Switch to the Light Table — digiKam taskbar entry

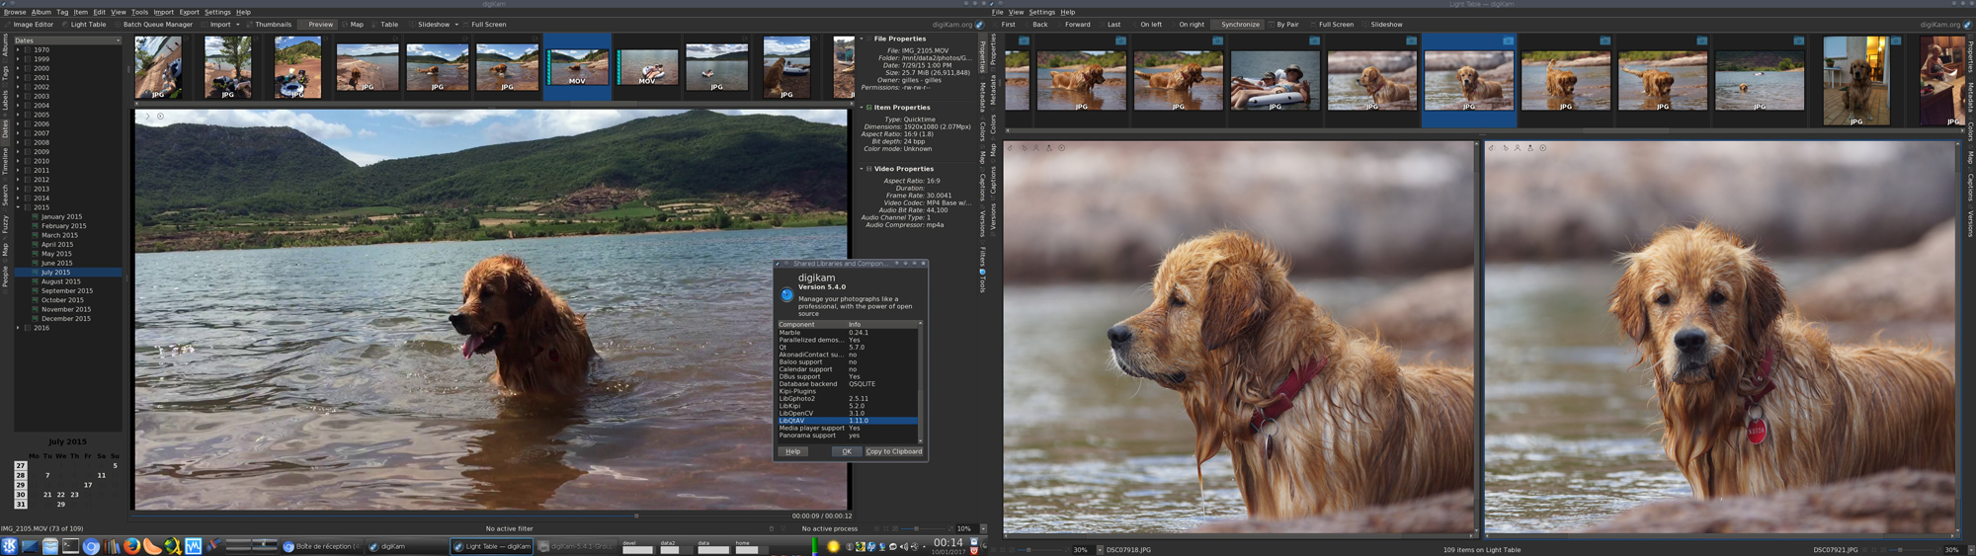tap(491, 546)
